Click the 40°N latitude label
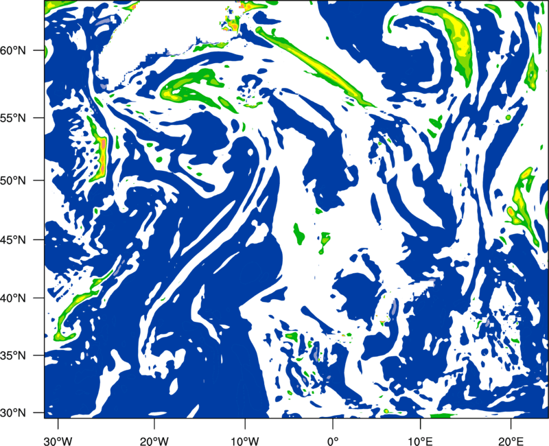Screen dimensions: 549x446 point(13,298)
